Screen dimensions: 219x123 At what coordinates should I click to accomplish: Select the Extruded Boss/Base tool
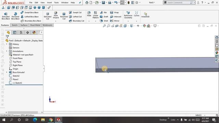[6, 16]
